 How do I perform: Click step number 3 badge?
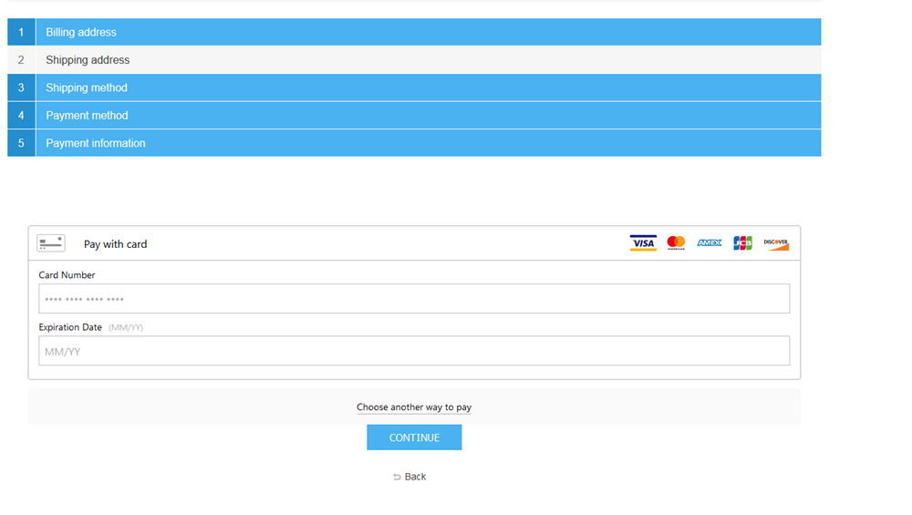pyautogui.click(x=22, y=88)
